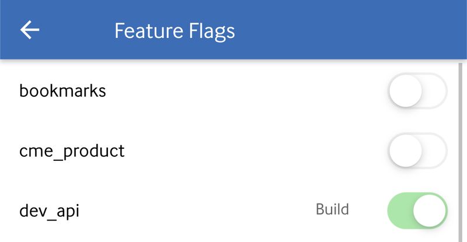This screenshot has width=467, height=242.
Task: Click the empty track of bookmarks switch
Action: coord(435,92)
